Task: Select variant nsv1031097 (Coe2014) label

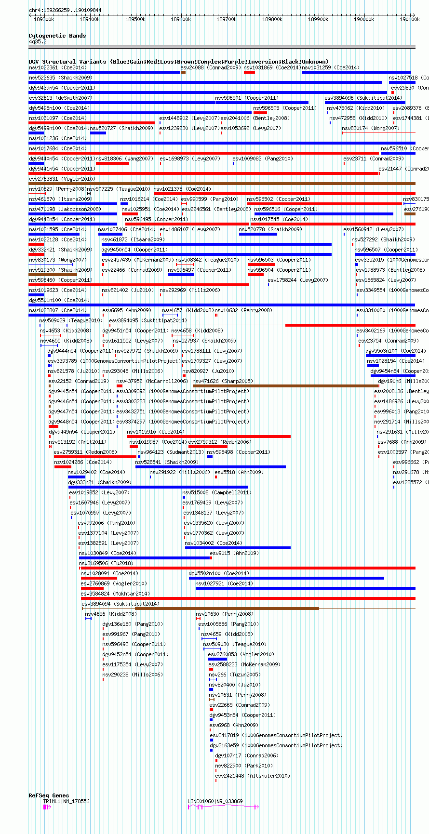Action: coord(58,118)
